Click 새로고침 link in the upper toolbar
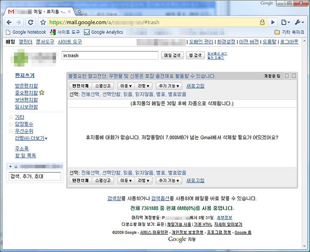This screenshot has height=252, width=310. click(195, 86)
